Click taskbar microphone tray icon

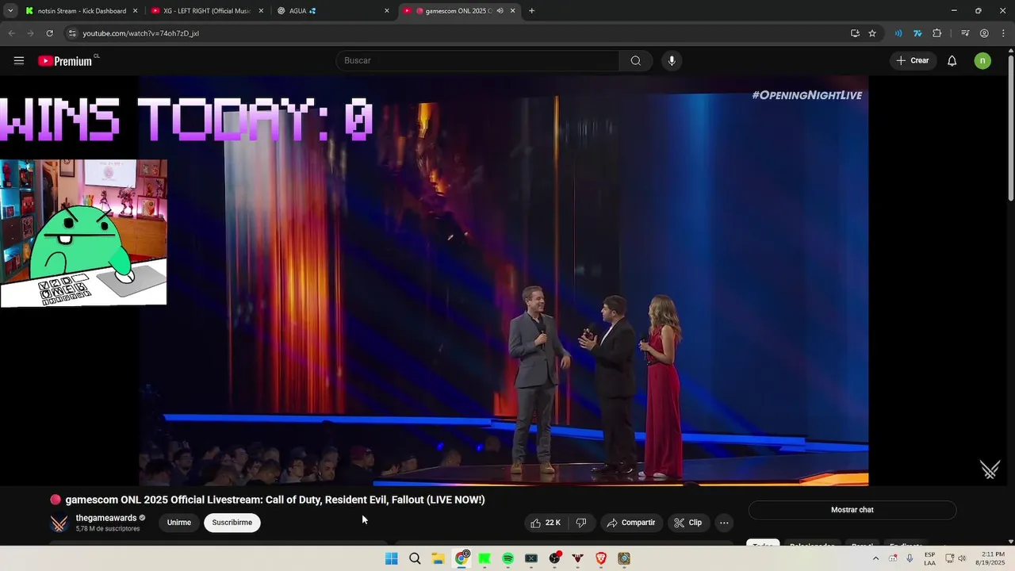(910, 559)
